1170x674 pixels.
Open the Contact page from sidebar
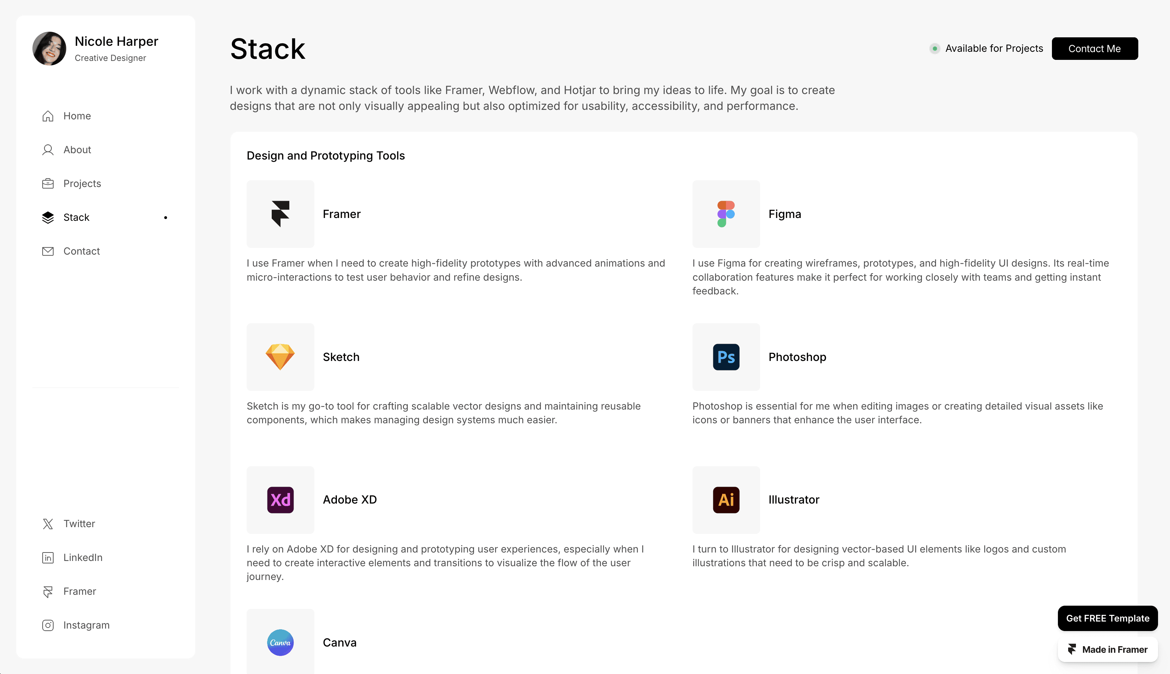click(x=81, y=251)
